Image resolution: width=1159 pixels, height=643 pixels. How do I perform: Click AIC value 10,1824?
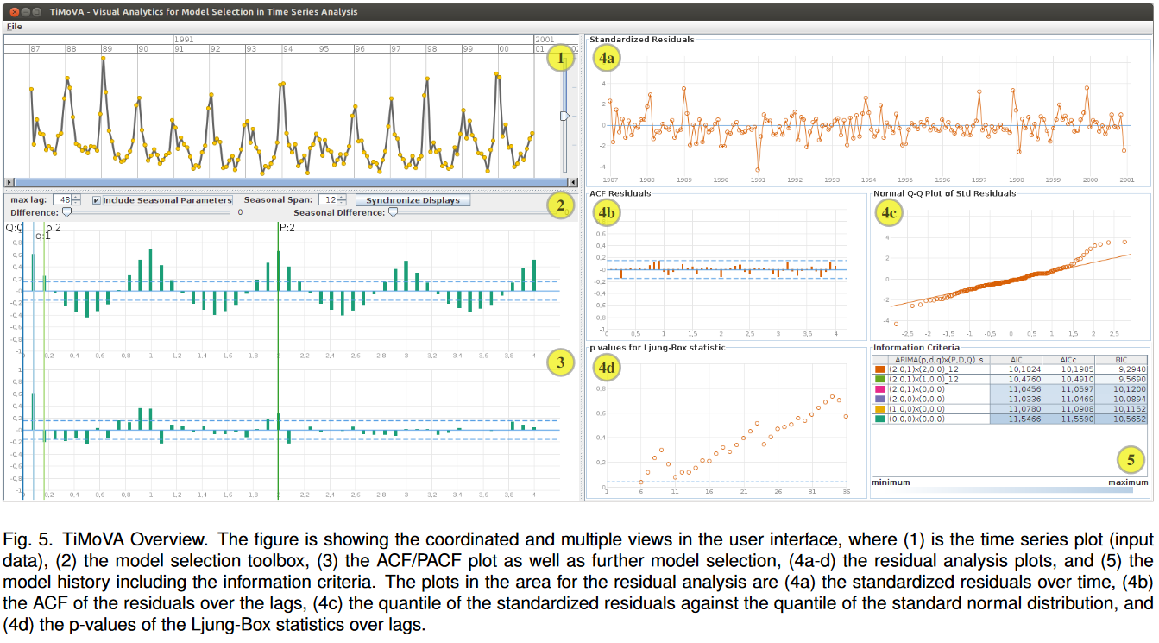[1026, 369]
